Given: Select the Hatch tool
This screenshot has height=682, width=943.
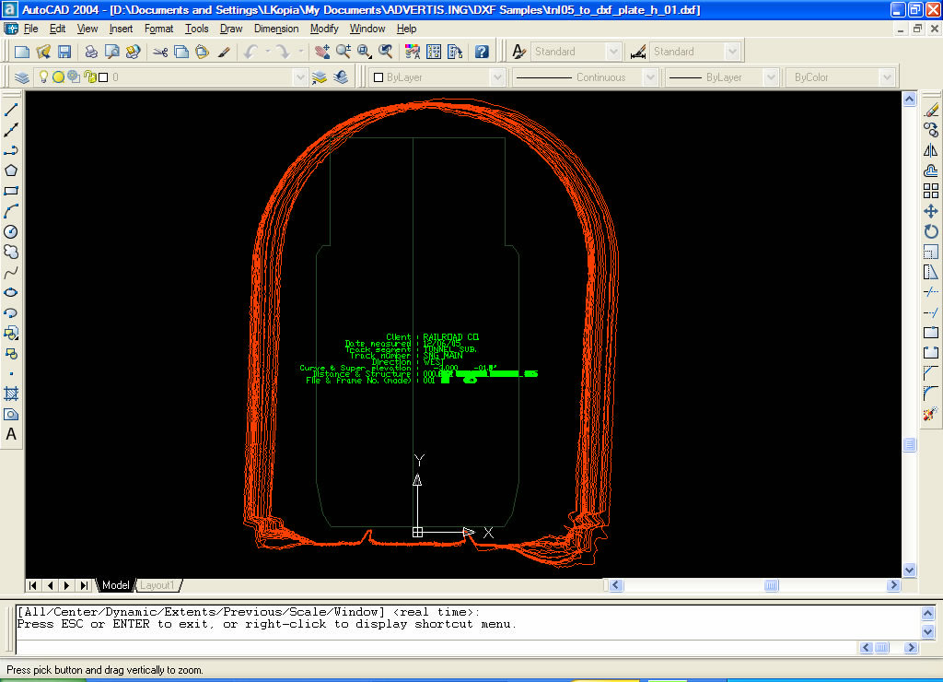Looking at the screenshot, I should pos(11,394).
